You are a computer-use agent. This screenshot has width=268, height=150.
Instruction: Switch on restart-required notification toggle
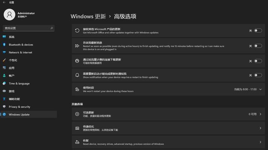tap(258, 75)
